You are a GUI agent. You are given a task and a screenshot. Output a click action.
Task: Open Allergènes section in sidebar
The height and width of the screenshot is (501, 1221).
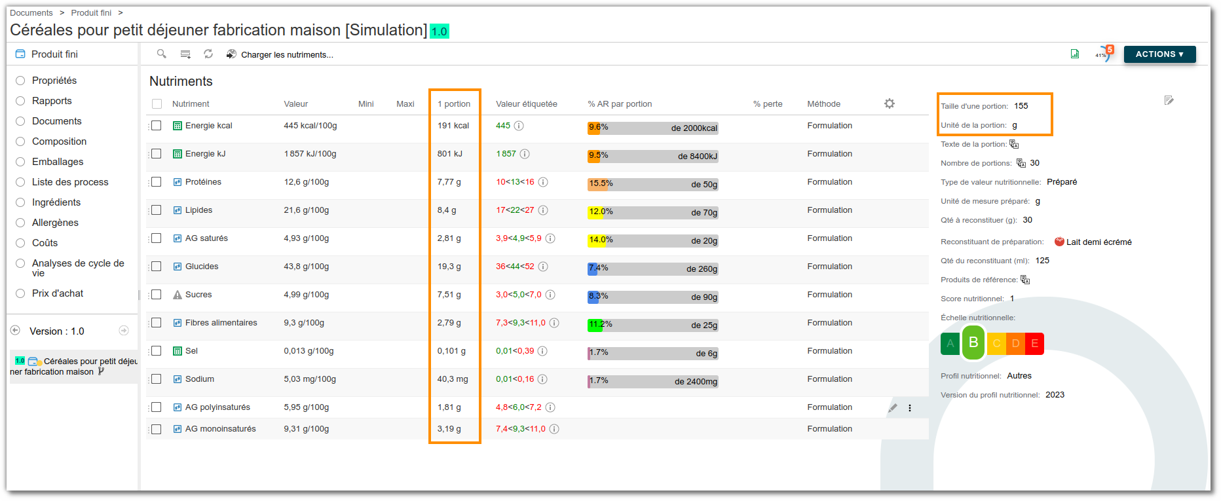pyautogui.click(x=55, y=223)
